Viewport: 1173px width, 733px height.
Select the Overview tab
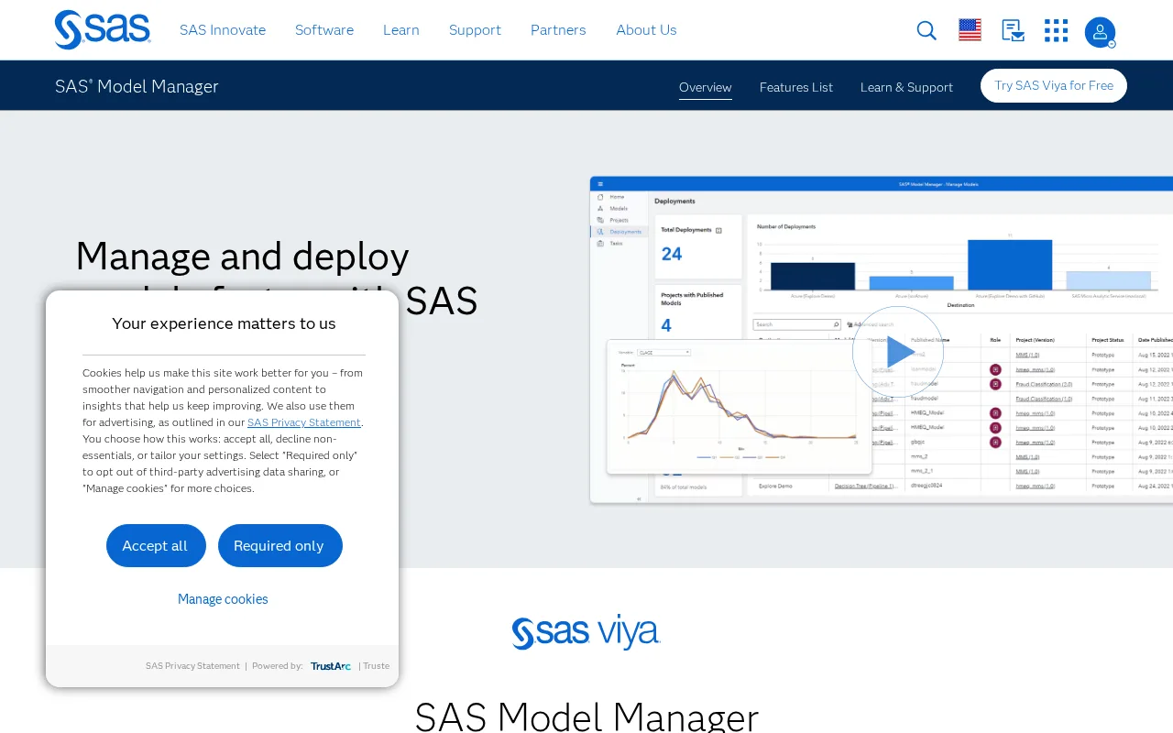click(706, 87)
